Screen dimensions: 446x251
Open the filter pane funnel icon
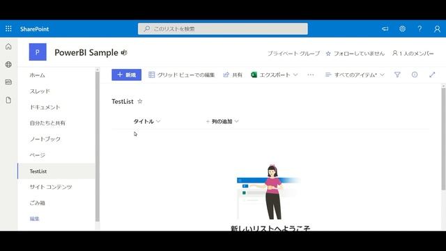[397, 75]
